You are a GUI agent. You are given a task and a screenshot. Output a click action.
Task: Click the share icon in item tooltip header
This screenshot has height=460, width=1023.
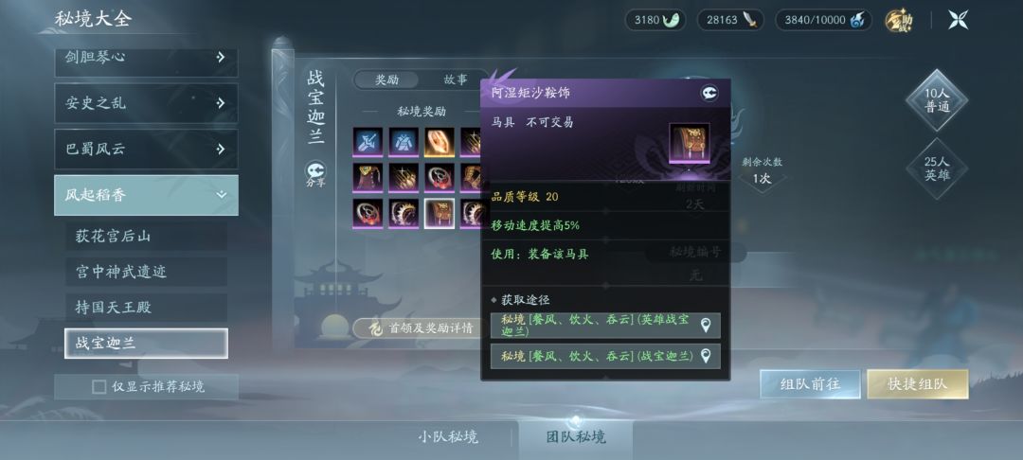pyautogui.click(x=709, y=93)
